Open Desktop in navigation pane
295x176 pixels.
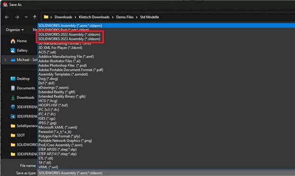20,79
